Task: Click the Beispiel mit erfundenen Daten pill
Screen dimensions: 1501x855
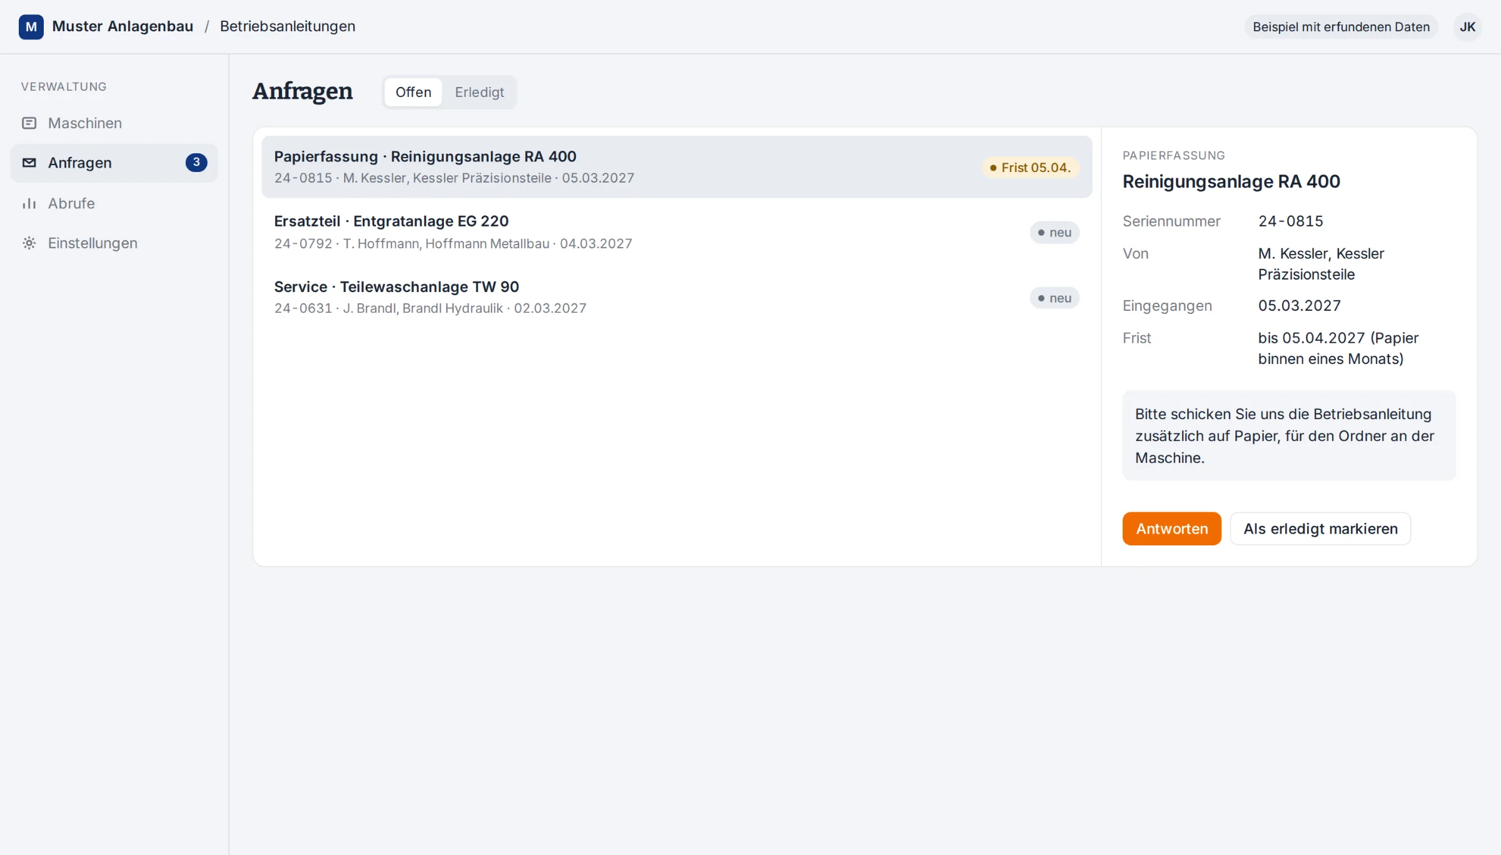Action: pyautogui.click(x=1341, y=27)
